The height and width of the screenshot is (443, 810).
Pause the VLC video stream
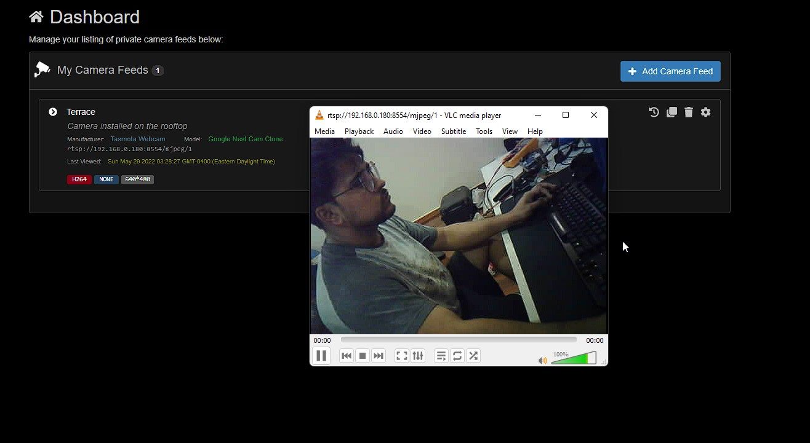(321, 356)
